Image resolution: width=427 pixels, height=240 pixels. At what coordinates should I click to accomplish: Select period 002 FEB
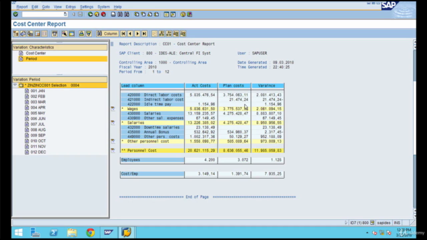(x=38, y=96)
